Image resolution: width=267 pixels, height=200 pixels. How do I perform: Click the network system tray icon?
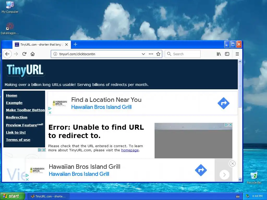click(x=248, y=196)
